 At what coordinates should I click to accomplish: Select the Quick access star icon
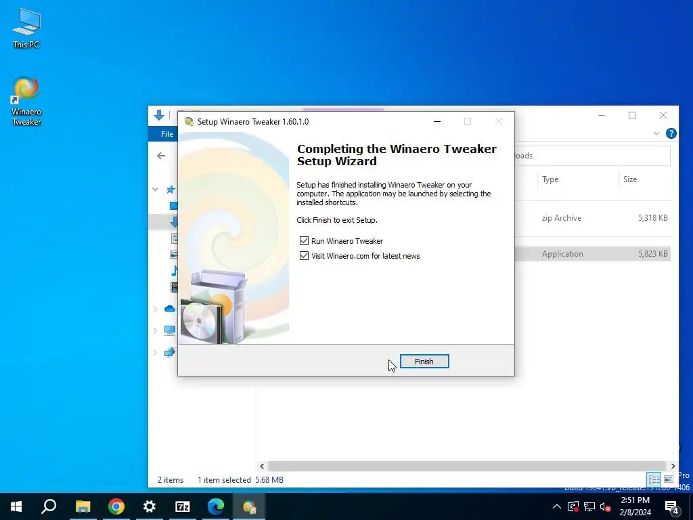point(171,190)
